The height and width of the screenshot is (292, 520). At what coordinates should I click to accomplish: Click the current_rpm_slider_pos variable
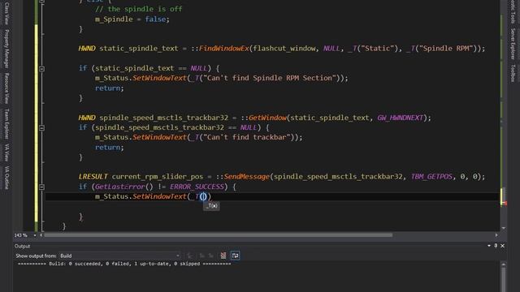[x=157, y=177]
